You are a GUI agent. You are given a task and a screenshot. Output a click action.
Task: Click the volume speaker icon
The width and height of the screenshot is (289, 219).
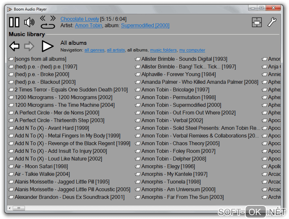coord(29,22)
